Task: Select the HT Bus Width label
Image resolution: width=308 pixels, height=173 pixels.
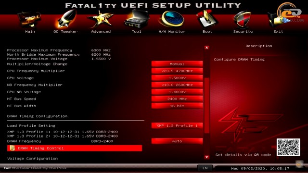Action: click(x=22, y=106)
